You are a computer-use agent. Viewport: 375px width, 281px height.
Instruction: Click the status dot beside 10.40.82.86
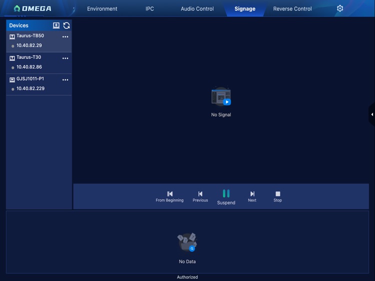[12, 67]
